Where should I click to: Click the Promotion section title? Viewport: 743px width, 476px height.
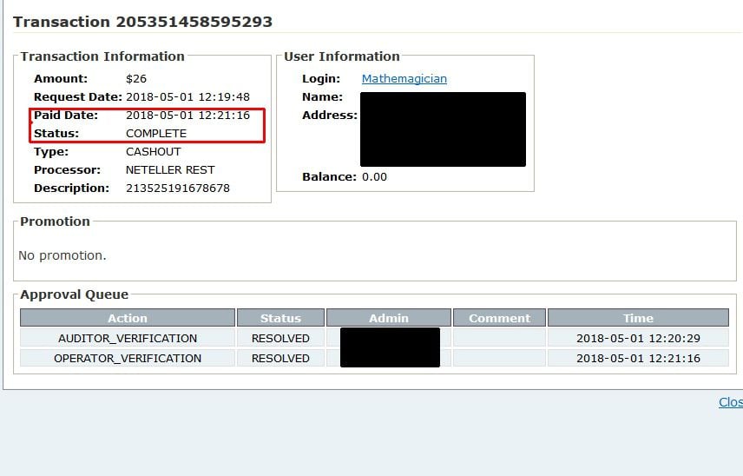pyautogui.click(x=55, y=221)
